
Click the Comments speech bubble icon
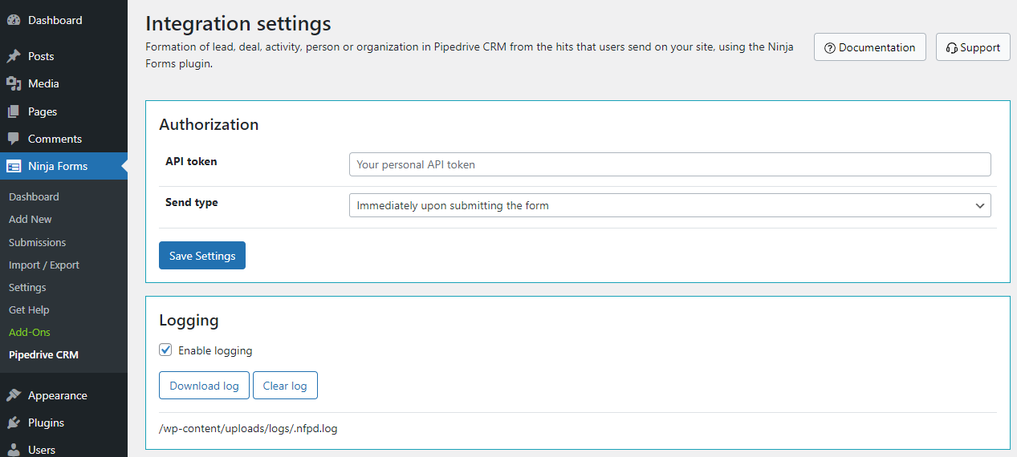[x=14, y=139]
